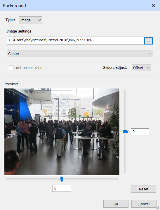Screen dimensions: 160x210
Task: Click the horizontal slider track left of the thumb
Action: click(33, 179)
